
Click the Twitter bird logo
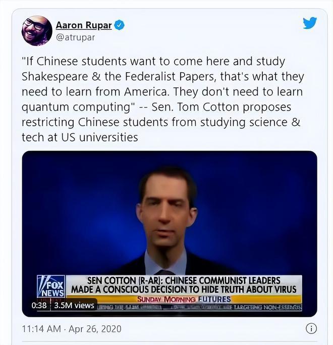[310, 23]
